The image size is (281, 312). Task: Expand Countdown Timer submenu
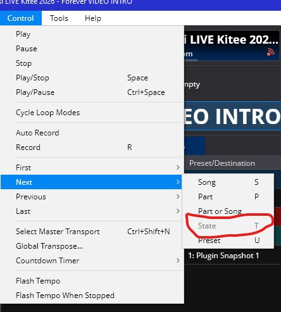pyautogui.click(x=92, y=261)
